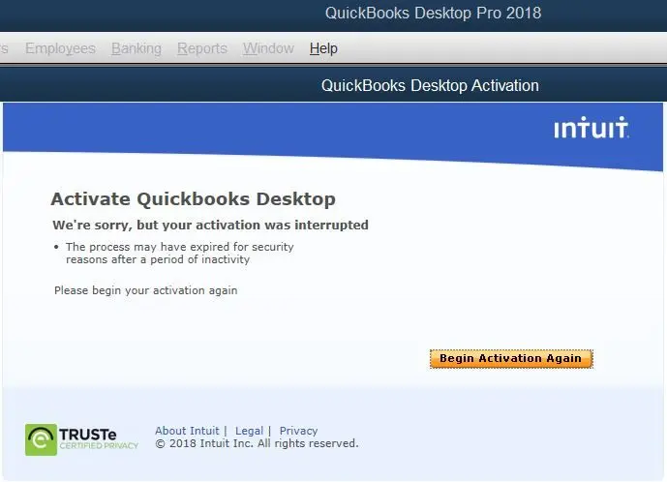Screen dimensions: 667x482
Task: Open the Help menu
Action: 323,48
